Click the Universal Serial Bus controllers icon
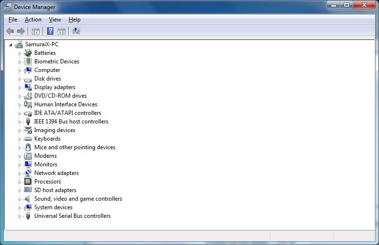This screenshot has height=245, width=379. tap(28, 216)
